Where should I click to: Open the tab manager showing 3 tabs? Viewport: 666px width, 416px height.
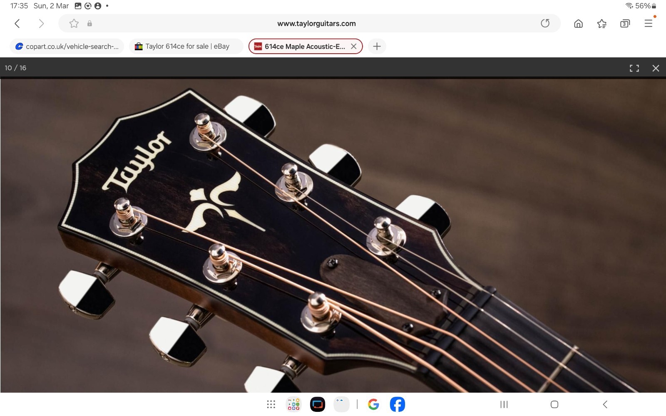point(625,24)
